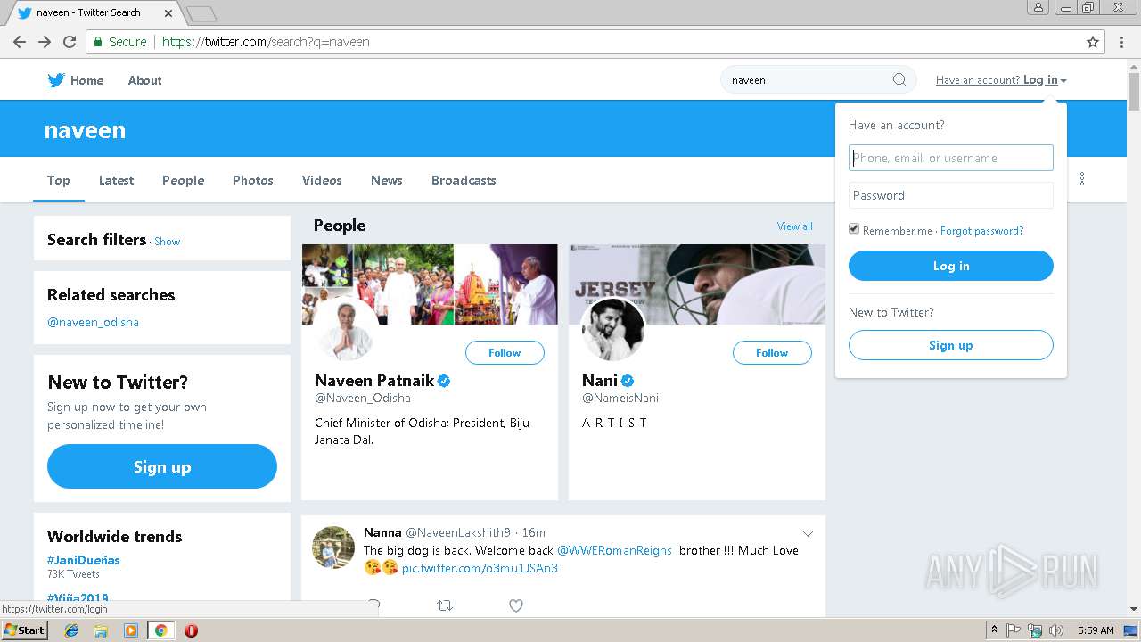Click the taskbar clock
Image resolution: width=1141 pixels, height=642 pixels.
click(x=1096, y=630)
